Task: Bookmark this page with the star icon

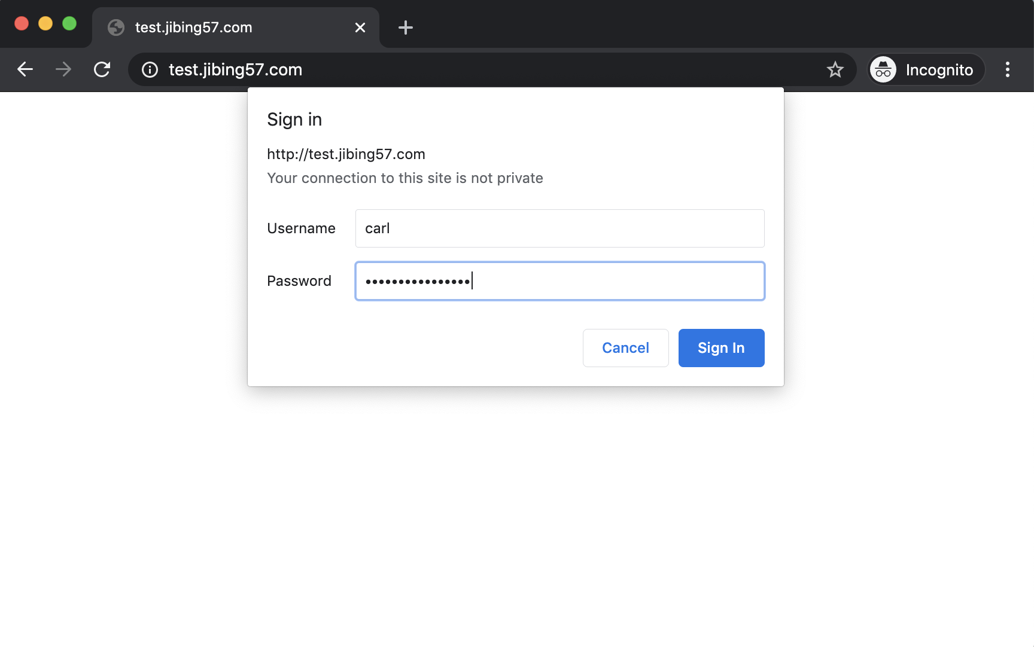Action: tap(835, 70)
